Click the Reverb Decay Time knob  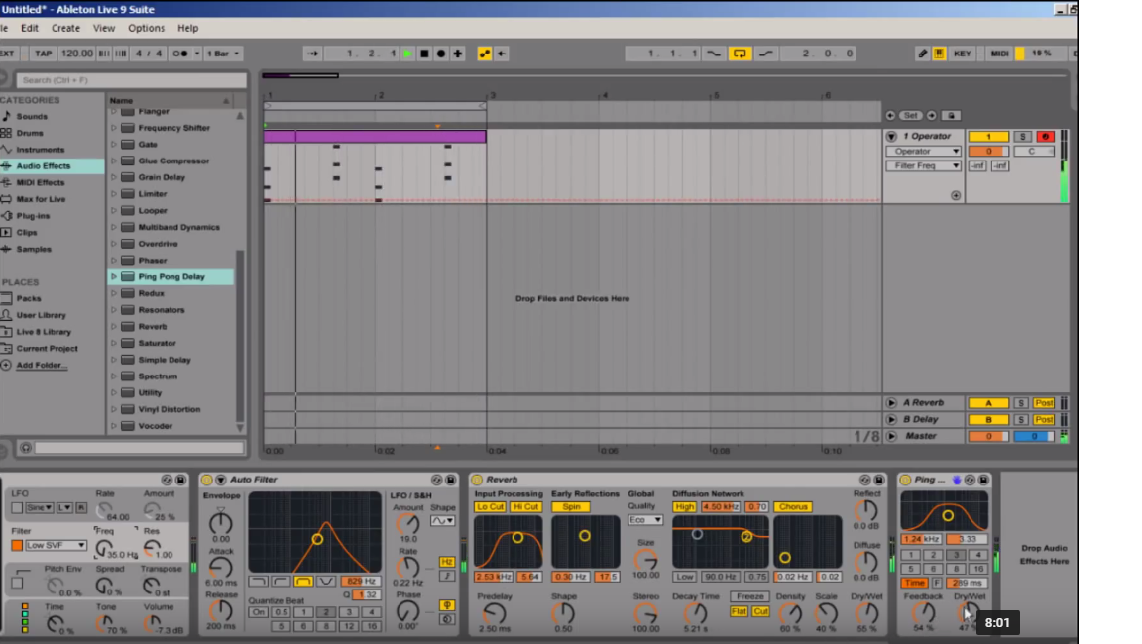click(x=696, y=613)
